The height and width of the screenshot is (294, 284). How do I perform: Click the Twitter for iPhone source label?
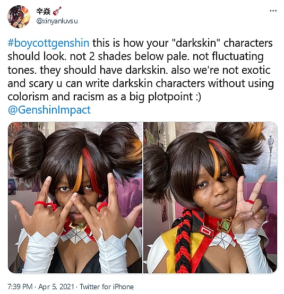(x=107, y=287)
